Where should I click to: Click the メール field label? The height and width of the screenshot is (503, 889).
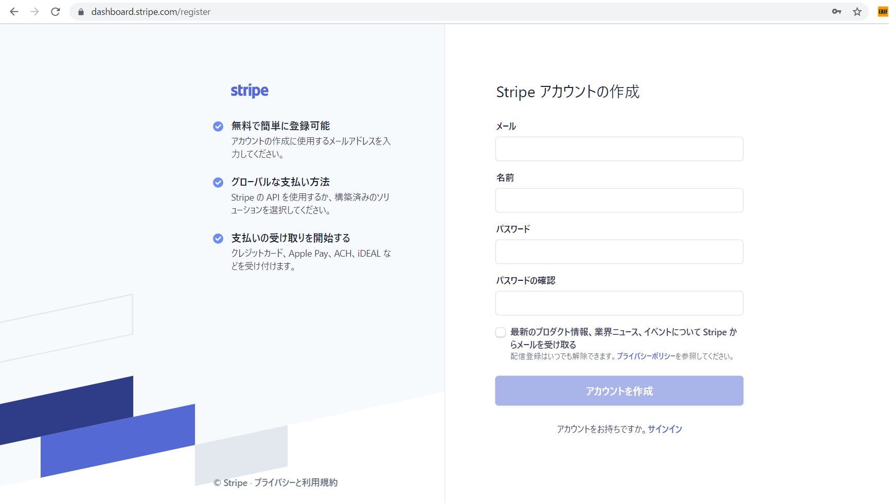tap(506, 126)
